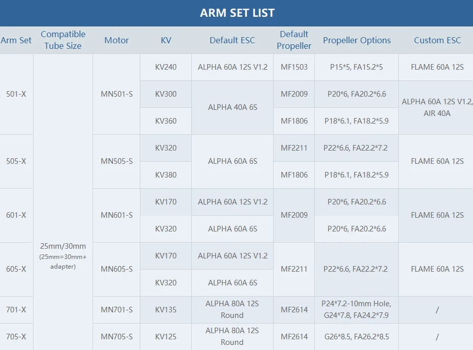Select the MF1503 default propeller cell
This screenshot has height=350, width=473.
294,67
